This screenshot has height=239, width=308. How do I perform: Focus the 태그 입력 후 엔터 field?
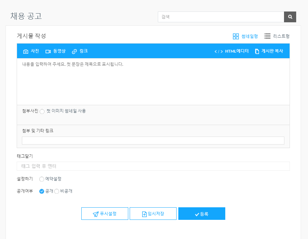click(153, 166)
